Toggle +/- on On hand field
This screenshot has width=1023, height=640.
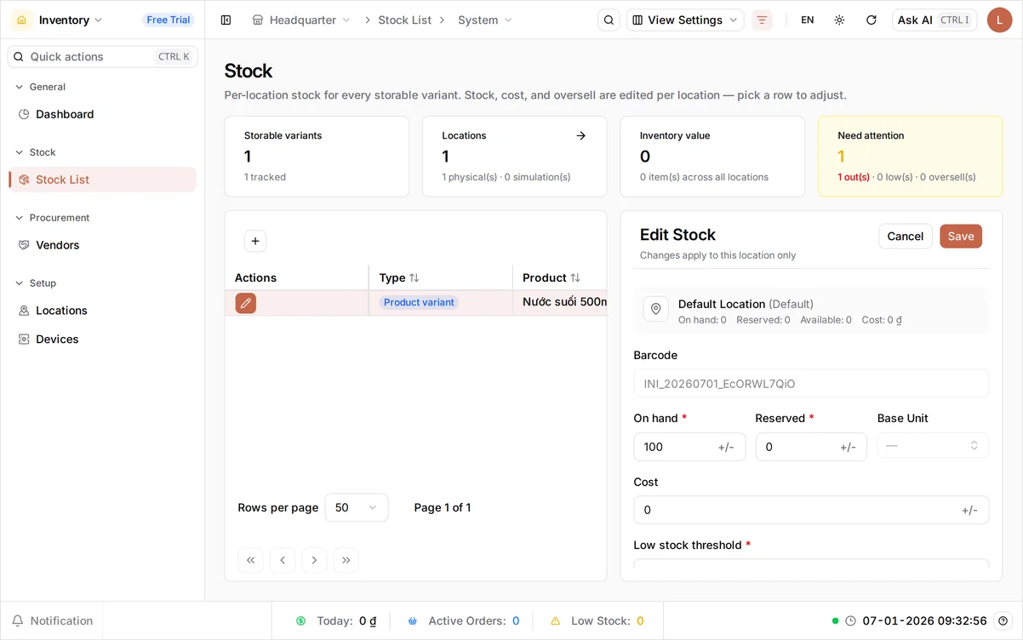pos(726,447)
